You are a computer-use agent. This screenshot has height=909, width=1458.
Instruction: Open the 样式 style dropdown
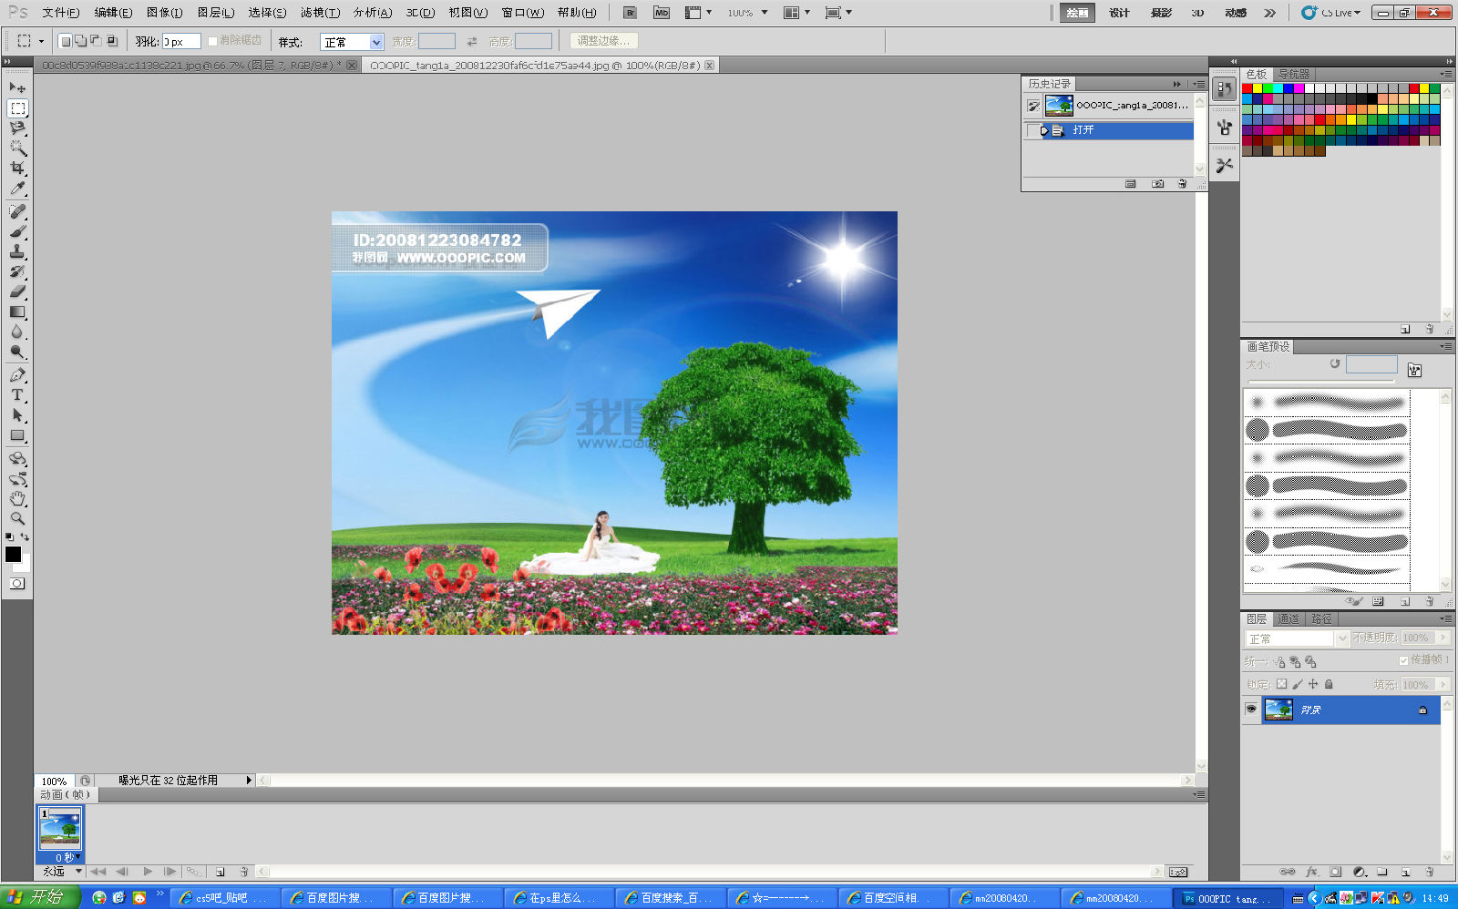coord(352,42)
